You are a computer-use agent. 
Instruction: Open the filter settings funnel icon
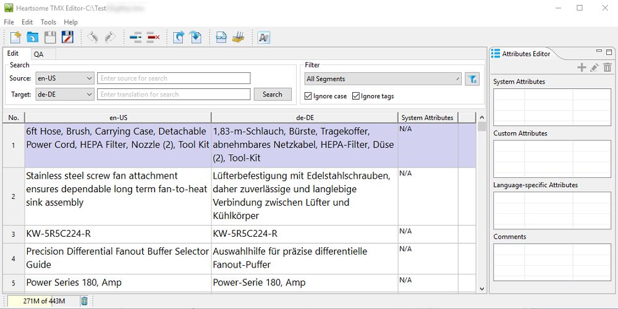coord(472,79)
